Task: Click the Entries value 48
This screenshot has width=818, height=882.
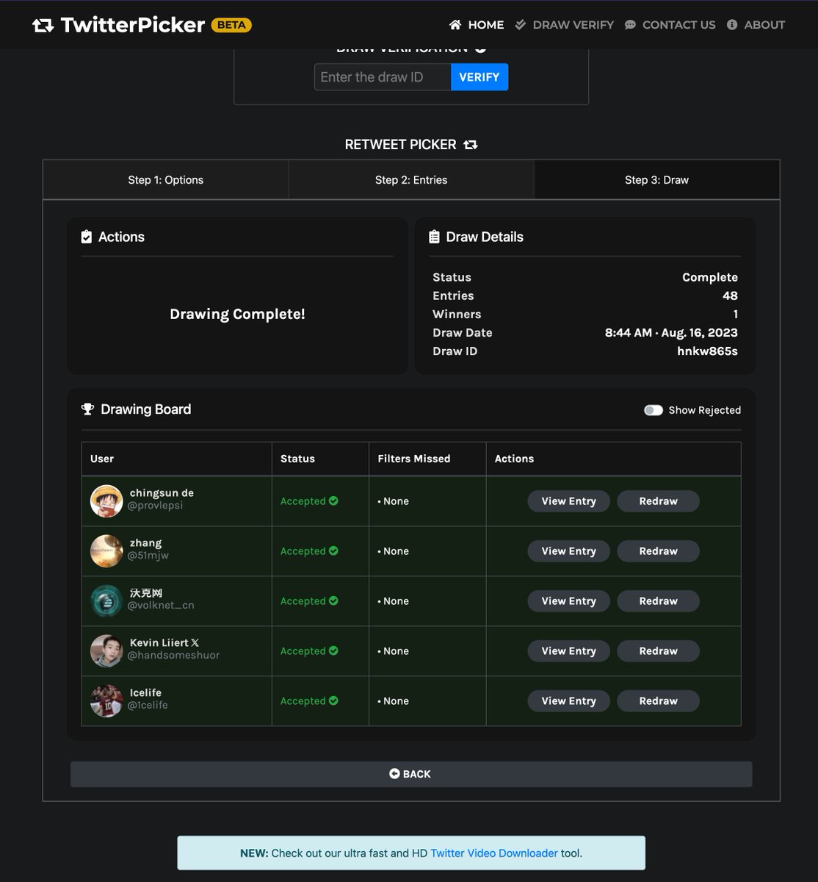Action: coord(730,295)
